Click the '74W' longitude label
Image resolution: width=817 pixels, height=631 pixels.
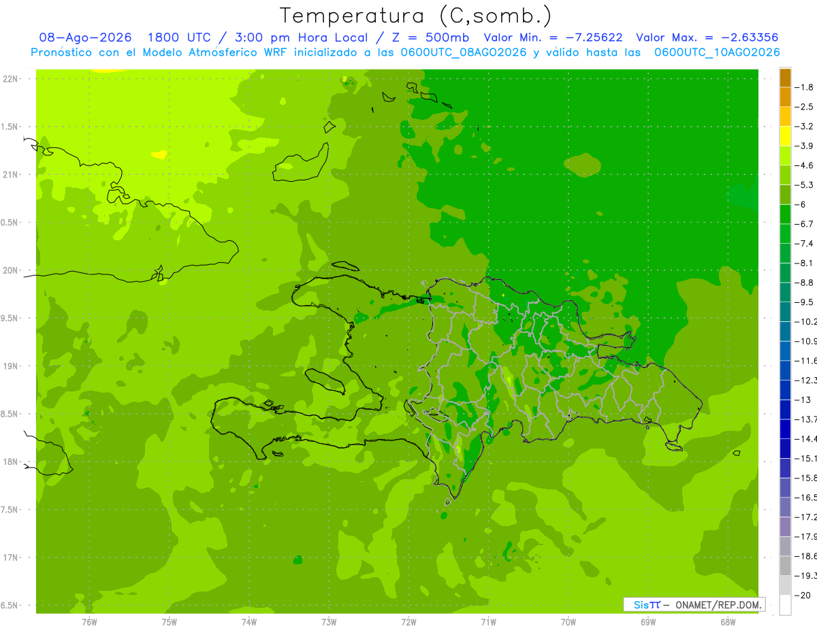[x=249, y=621]
